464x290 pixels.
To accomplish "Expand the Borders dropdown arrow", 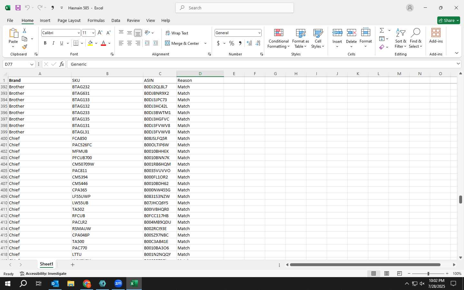I will point(82,43).
